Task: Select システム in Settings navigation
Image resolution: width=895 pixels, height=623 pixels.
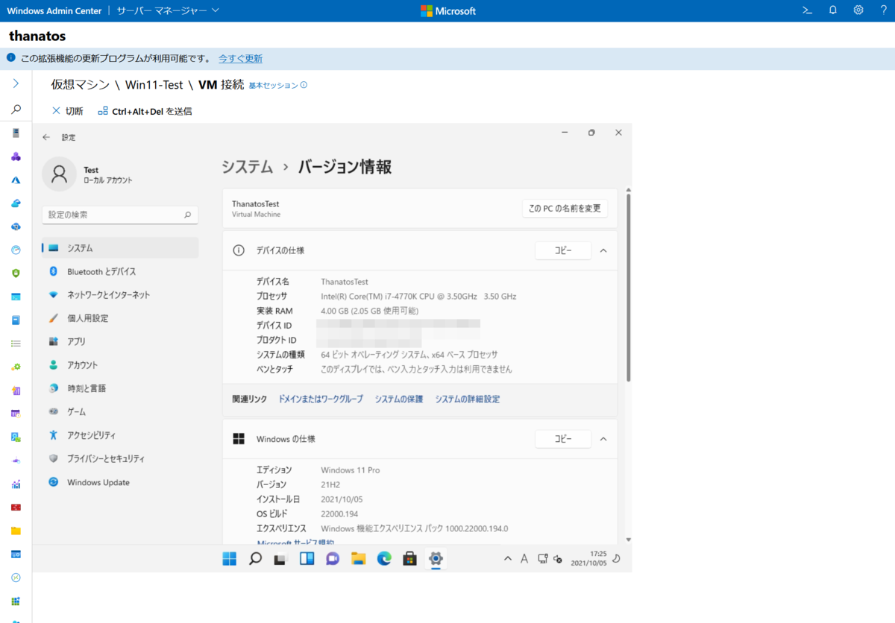Action: point(120,248)
